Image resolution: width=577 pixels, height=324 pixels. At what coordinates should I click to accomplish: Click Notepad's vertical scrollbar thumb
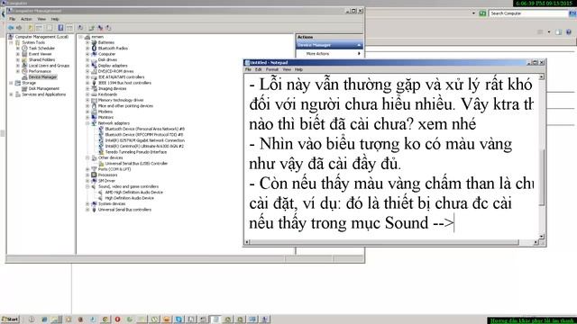pos(541,177)
